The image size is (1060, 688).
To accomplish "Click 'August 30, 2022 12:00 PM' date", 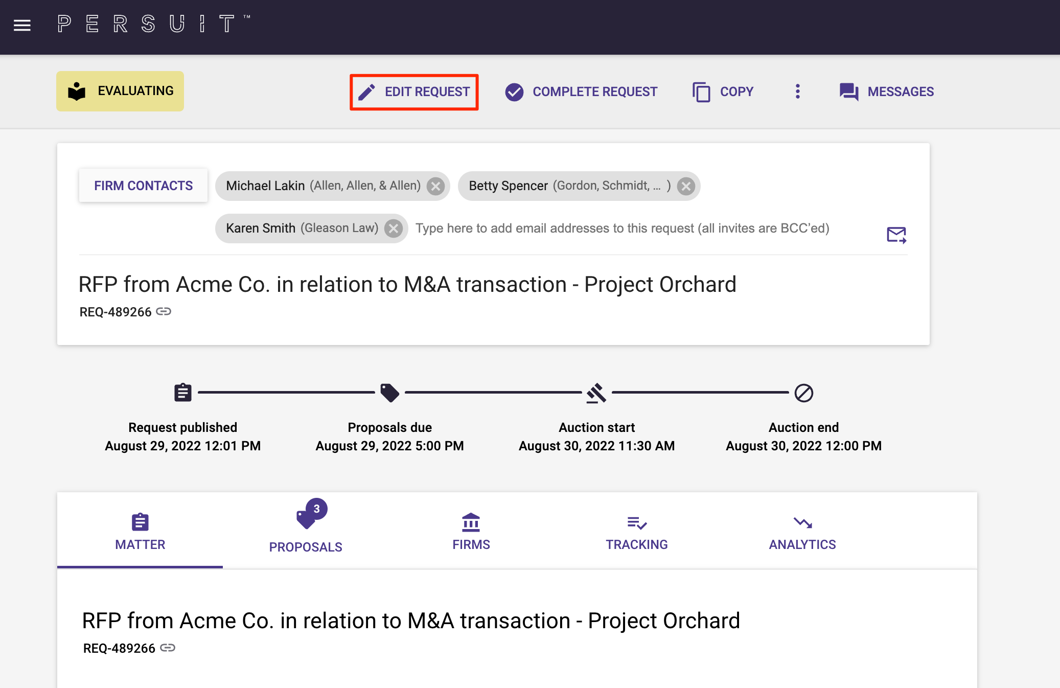I will (x=803, y=446).
